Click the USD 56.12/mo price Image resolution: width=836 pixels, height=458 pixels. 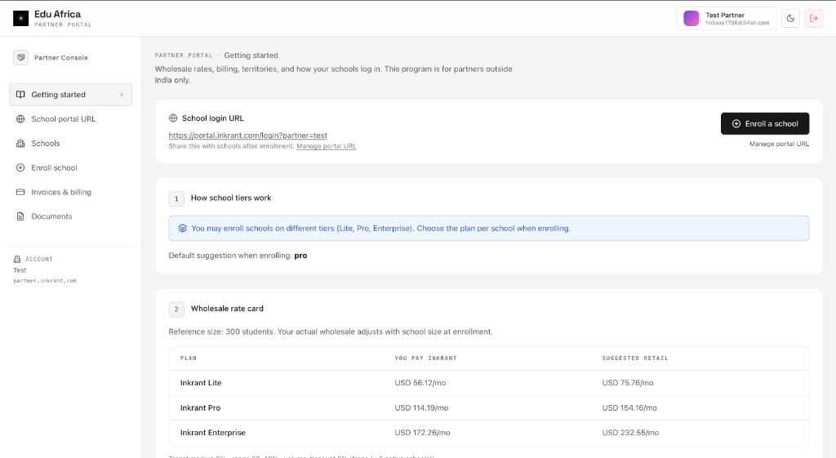click(420, 383)
